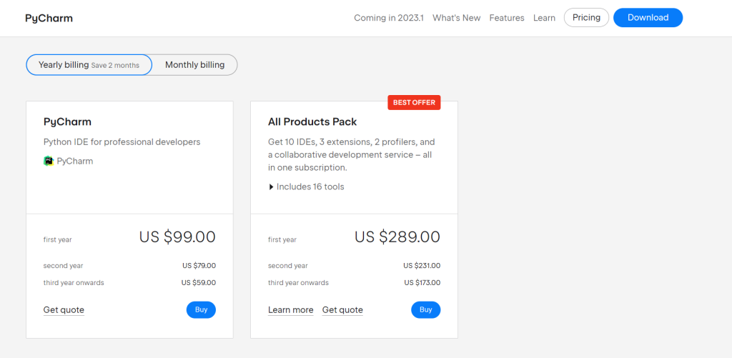This screenshot has width=732, height=358.
Task: Get a quote for PyCharm
Action: coord(64,310)
